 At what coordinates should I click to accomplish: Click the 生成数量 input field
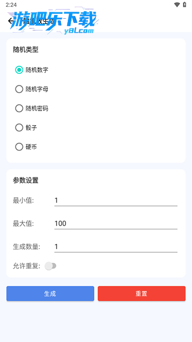click(x=116, y=247)
